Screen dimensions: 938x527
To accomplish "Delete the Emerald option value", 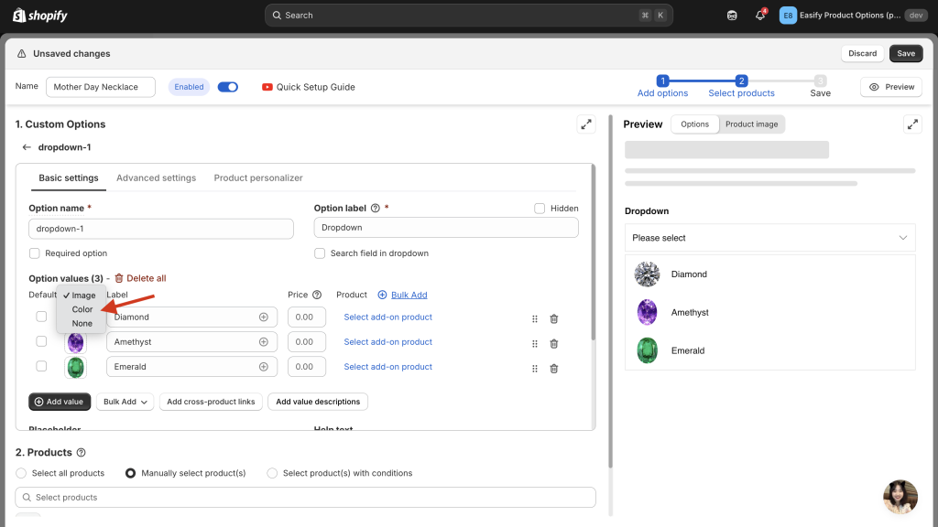I will pos(553,368).
